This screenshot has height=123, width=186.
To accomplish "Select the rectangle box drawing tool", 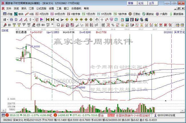I will click(58, 25).
